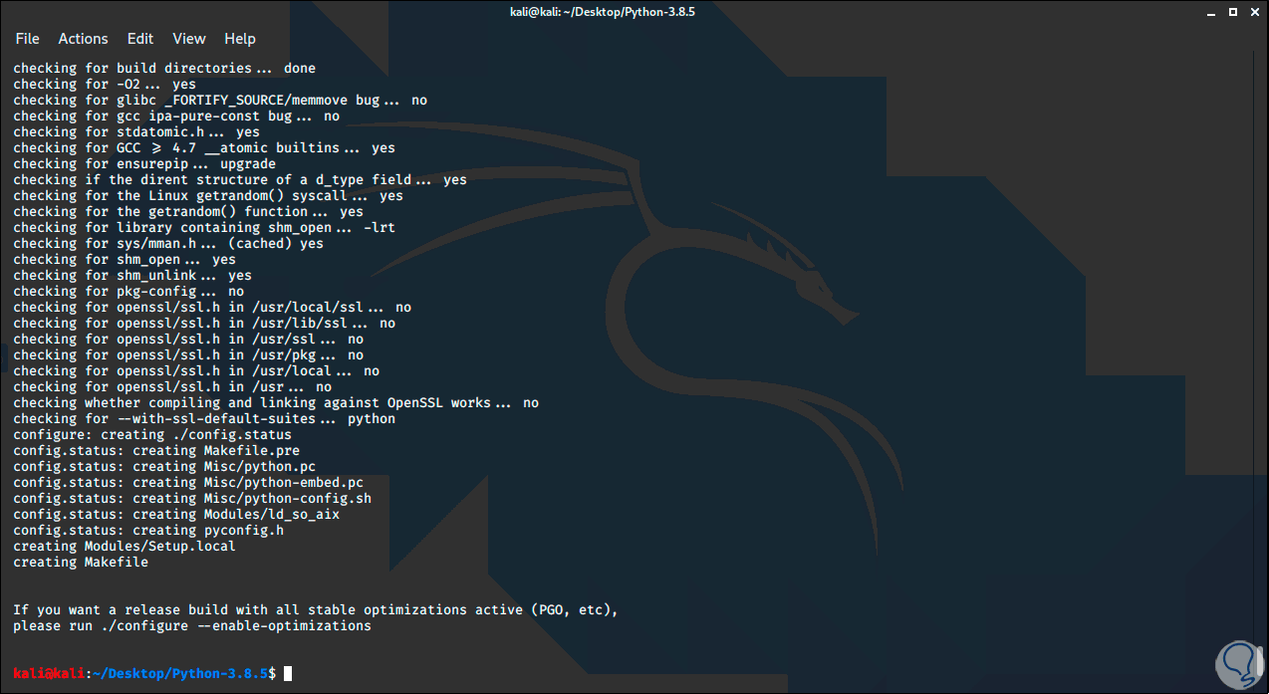Click the '_FORTIFY_SOURCE/memmove bug' line
1269x694 pixels.
(x=220, y=101)
